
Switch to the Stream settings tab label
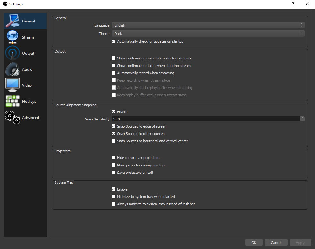pyautogui.click(x=28, y=37)
